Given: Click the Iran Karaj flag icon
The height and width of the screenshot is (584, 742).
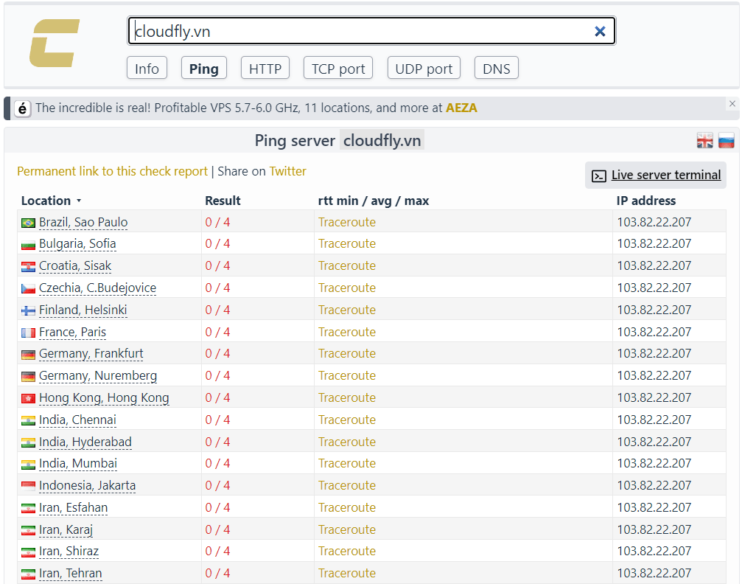Looking at the screenshot, I should 29,530.
